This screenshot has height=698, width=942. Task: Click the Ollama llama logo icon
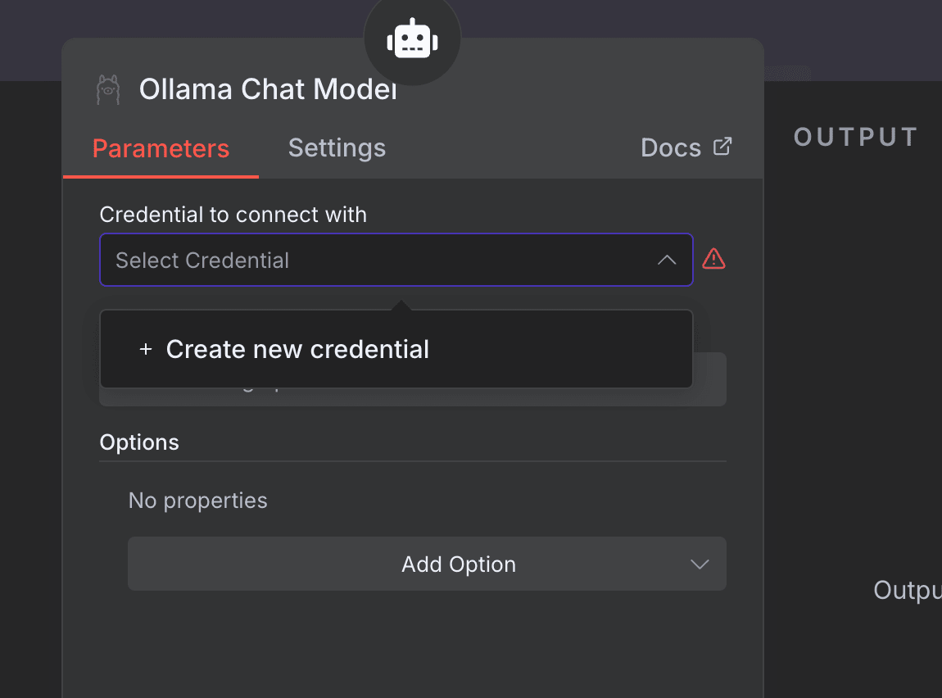[x=108, y=89]
